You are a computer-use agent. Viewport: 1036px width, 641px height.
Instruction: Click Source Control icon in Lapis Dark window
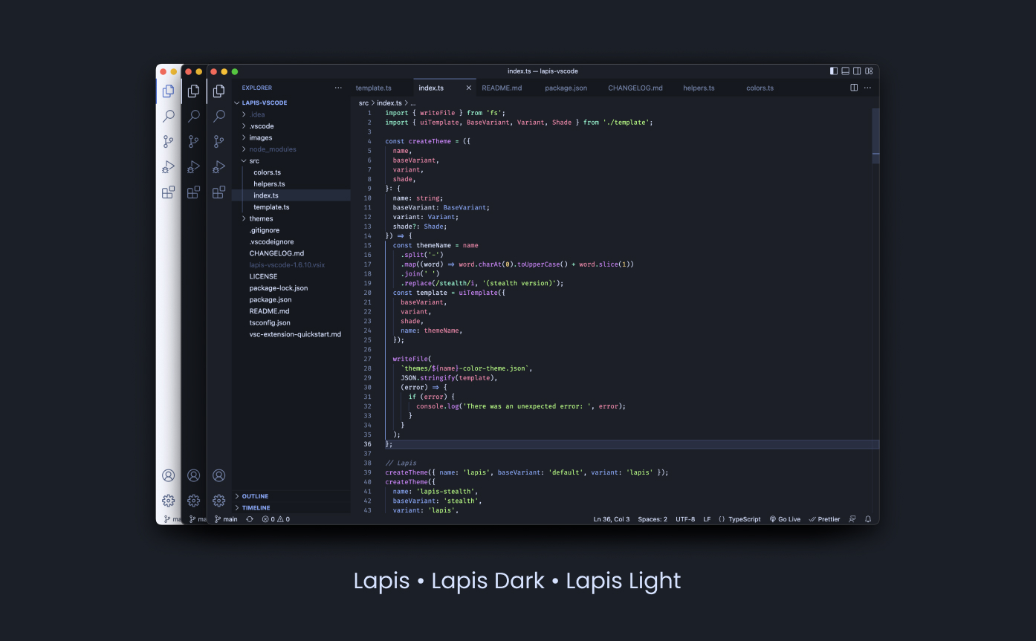(193, 141)
